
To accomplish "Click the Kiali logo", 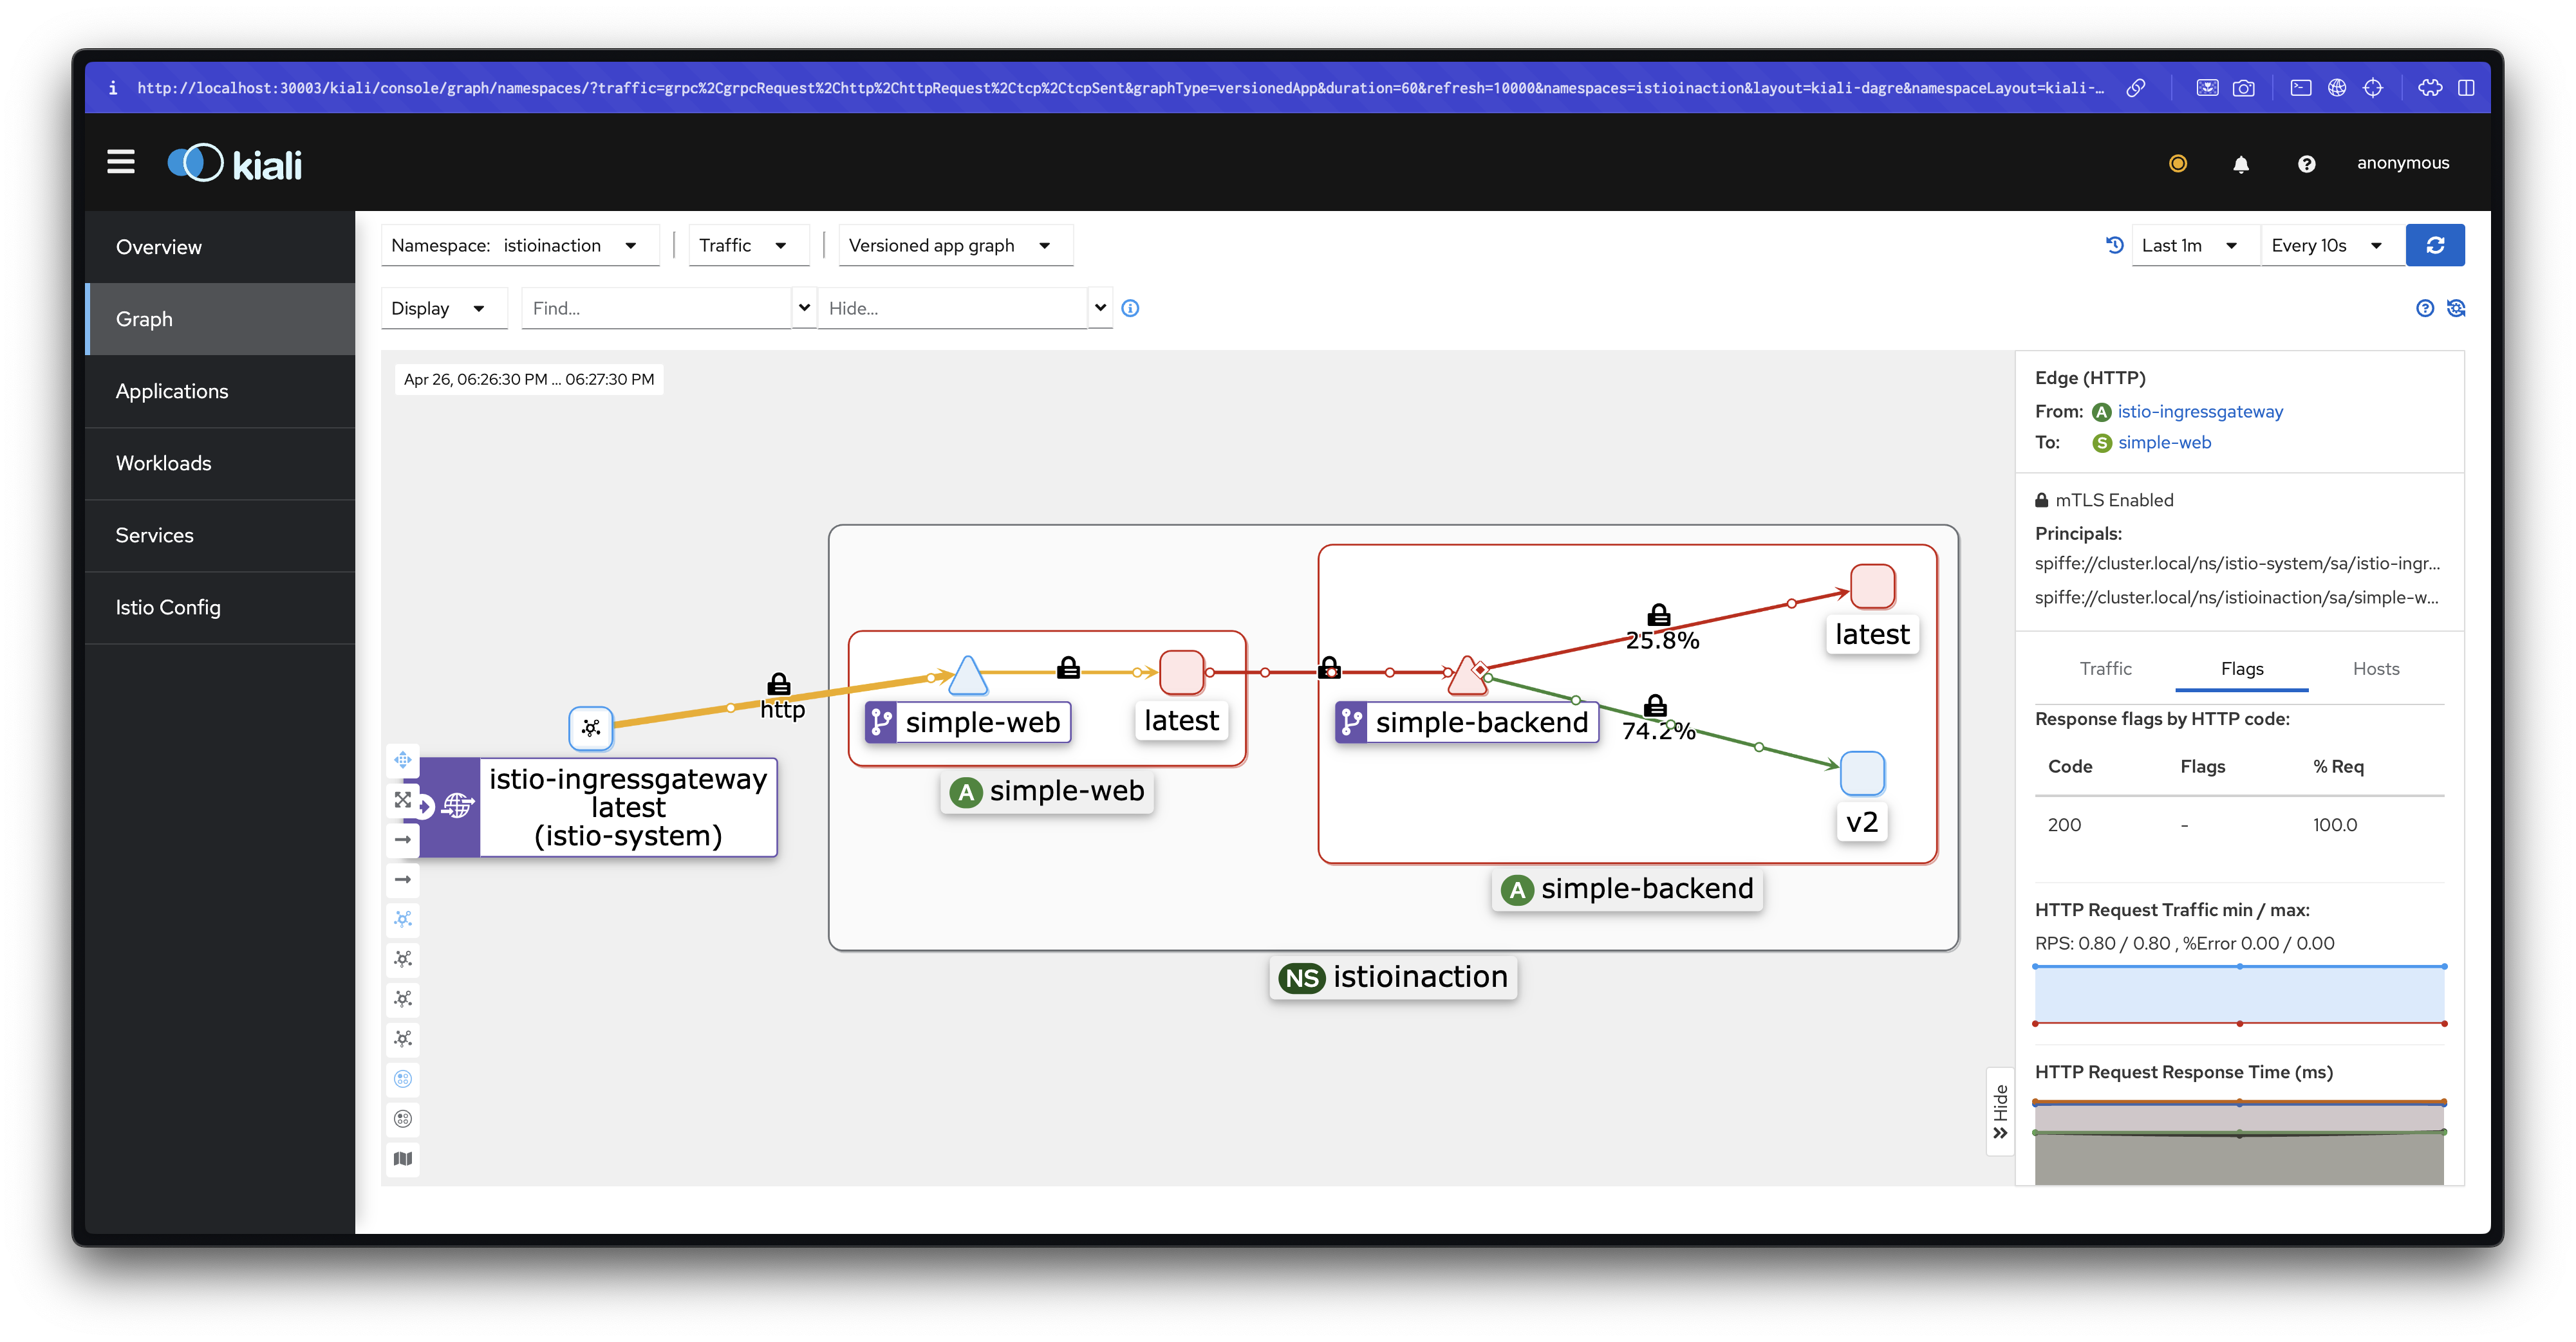I will [x=235, y=163].
